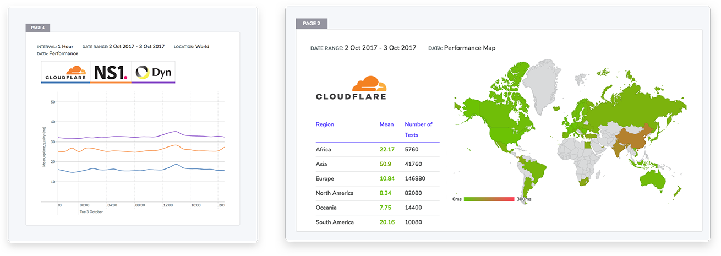Select the Cloudflare logo in the chart legend
Viewport: 721px width, 256px height.
(65, 72)
